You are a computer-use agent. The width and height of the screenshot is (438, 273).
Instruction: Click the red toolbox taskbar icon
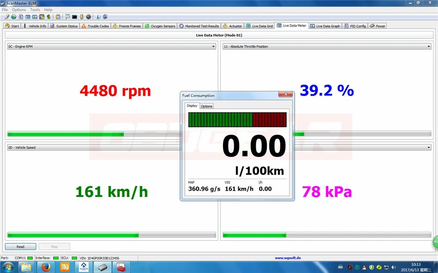click(x=121, y=267)
